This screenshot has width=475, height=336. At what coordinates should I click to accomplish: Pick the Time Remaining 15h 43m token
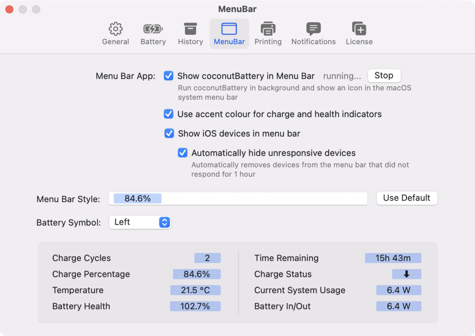(x=393, y=258)
